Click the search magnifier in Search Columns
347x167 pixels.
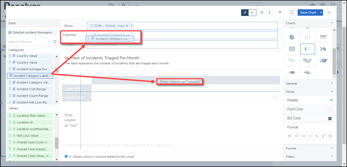pyautogui.click(x=55, y=42)
